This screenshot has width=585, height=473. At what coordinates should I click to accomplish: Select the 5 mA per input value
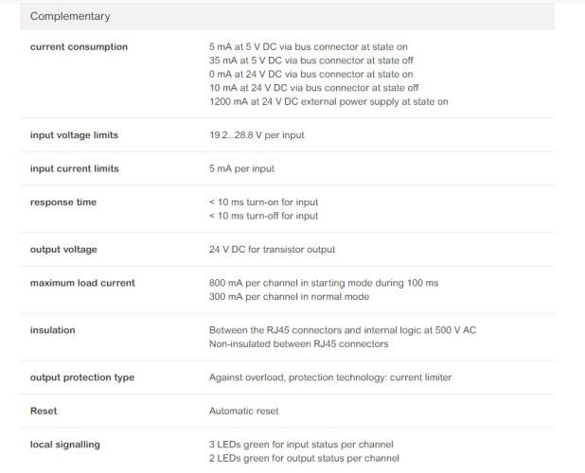coord(241,168)
